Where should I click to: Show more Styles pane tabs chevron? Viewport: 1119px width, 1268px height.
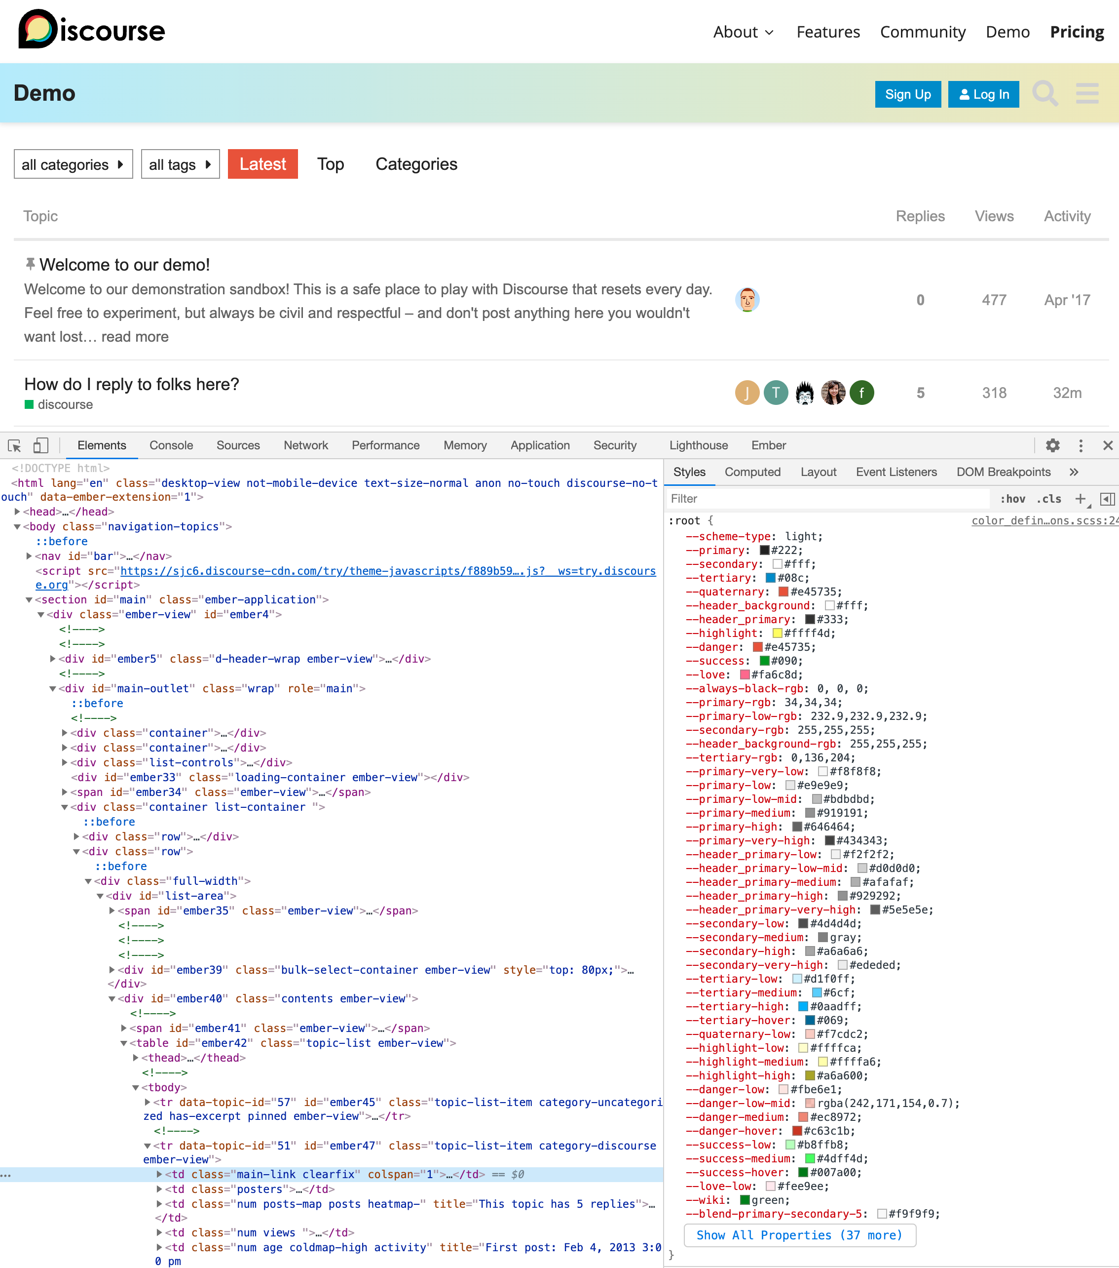coord(1074,472)
